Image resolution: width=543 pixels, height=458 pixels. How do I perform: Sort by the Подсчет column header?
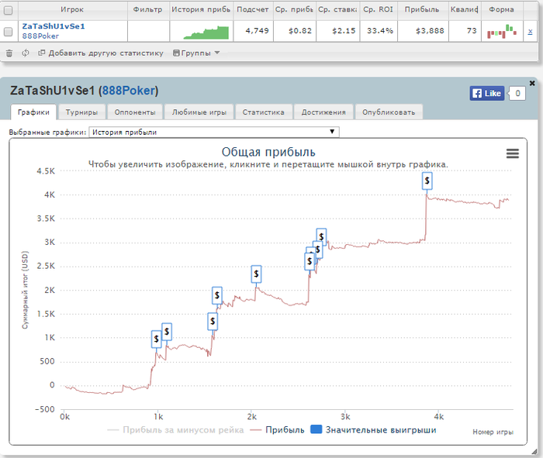coord(252,9)
